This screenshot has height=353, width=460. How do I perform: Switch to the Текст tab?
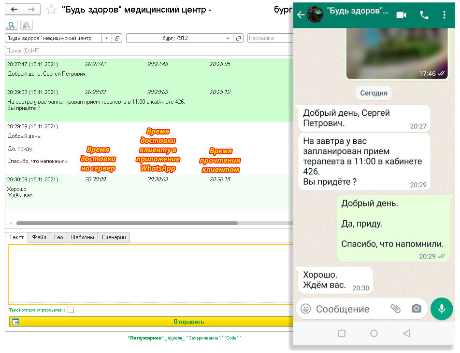16,237
